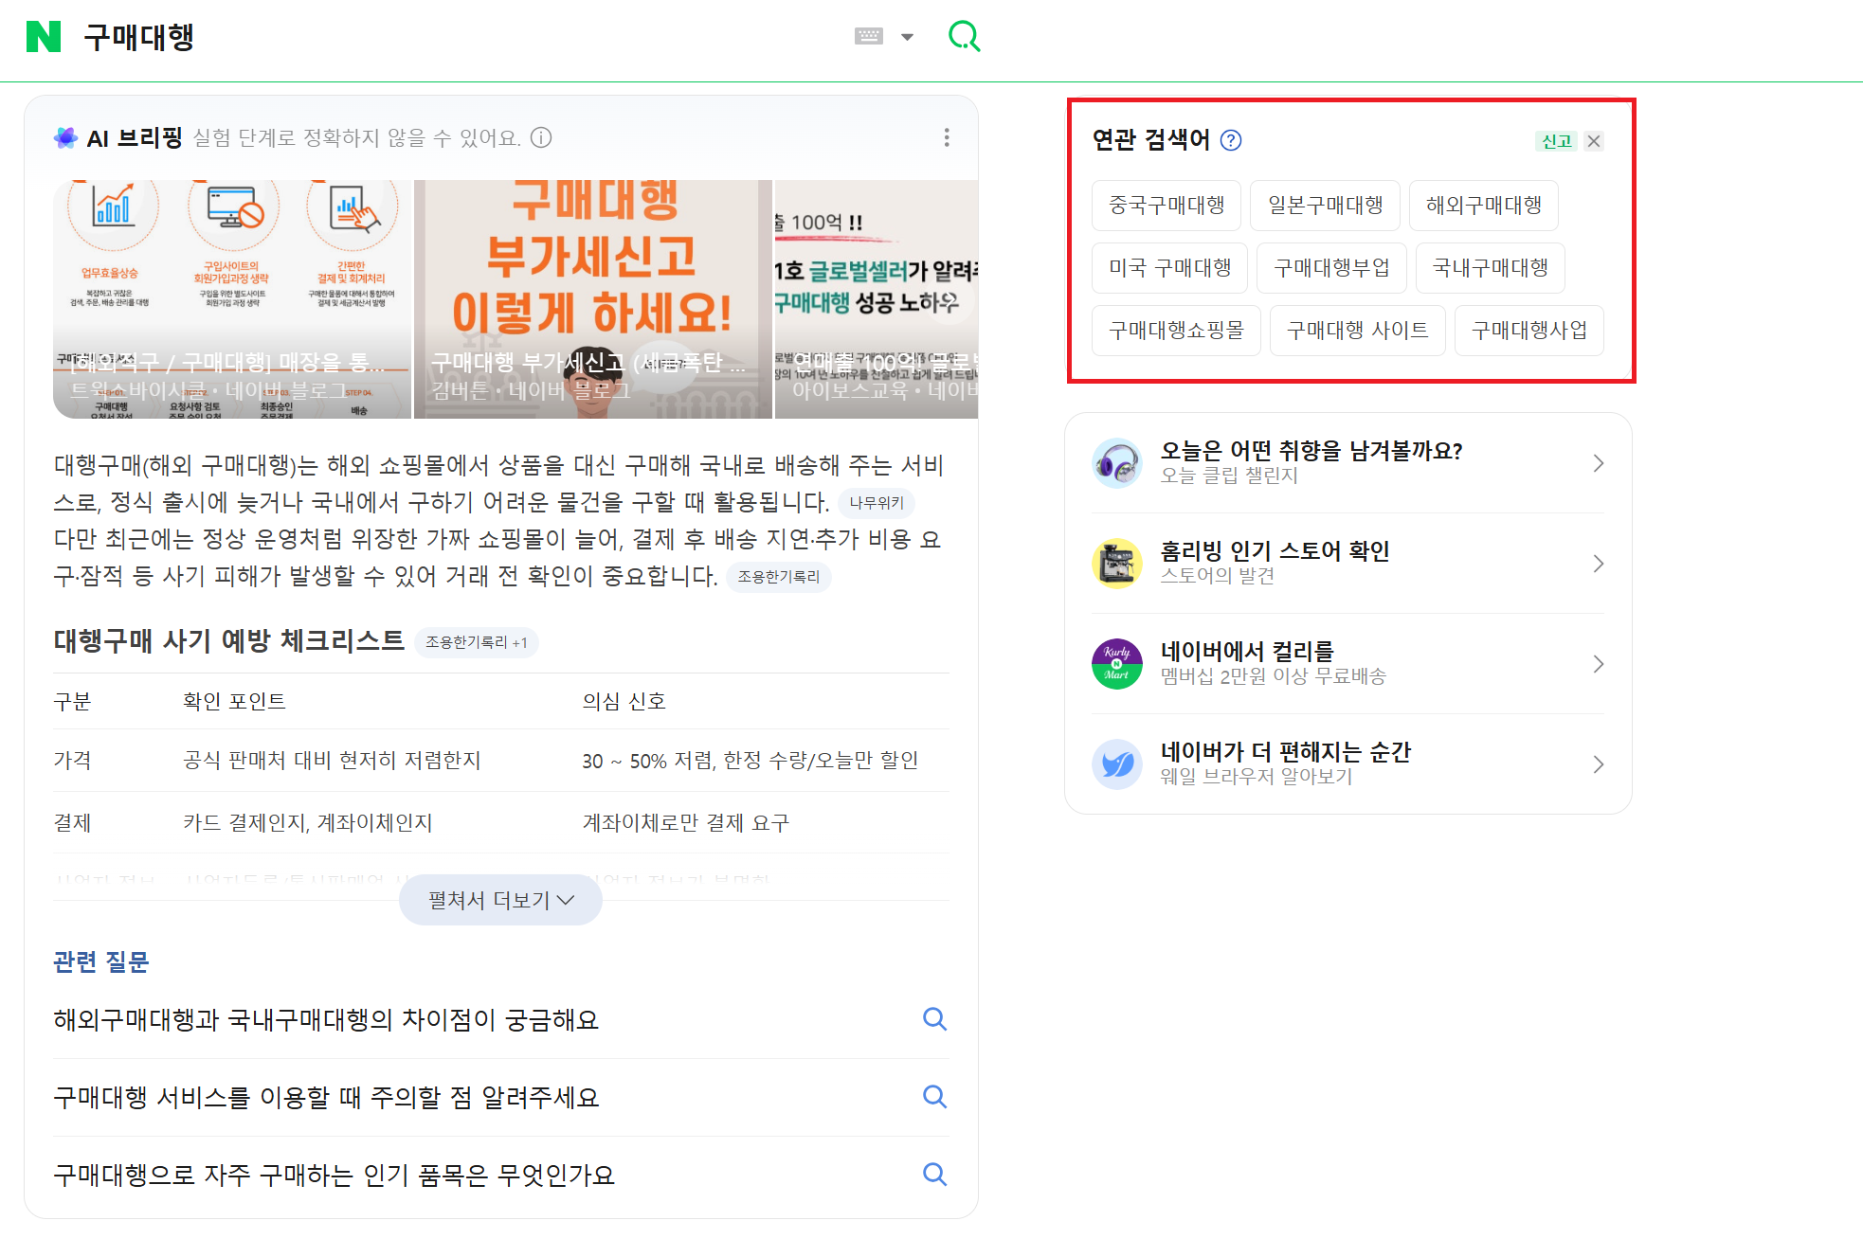Click the espresso machine icon on the 홈리빙 card

point(1117,564)
